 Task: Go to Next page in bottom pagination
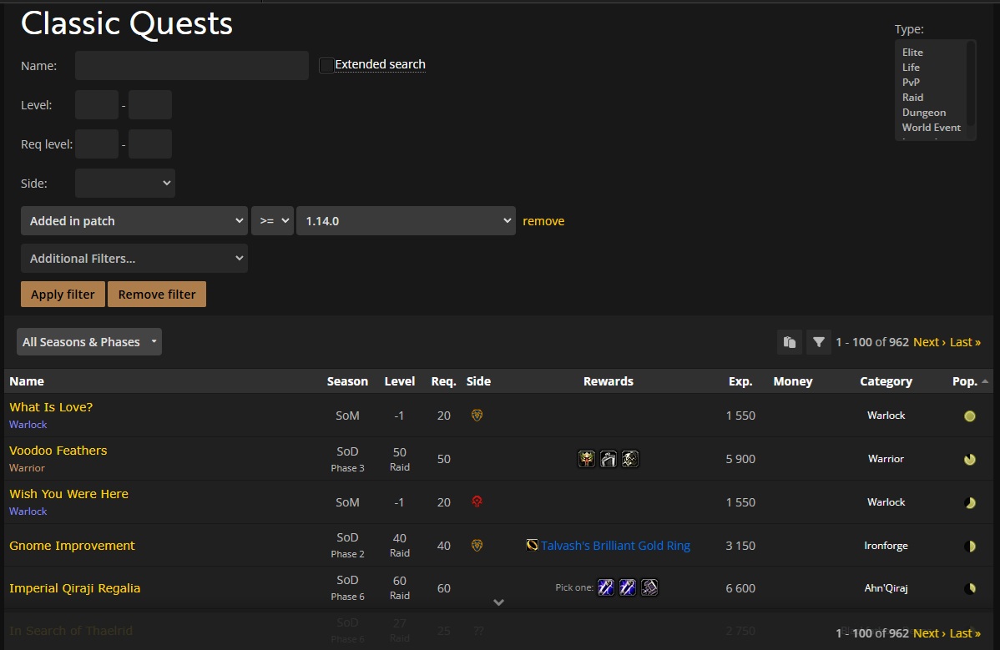tap(929, 633)
